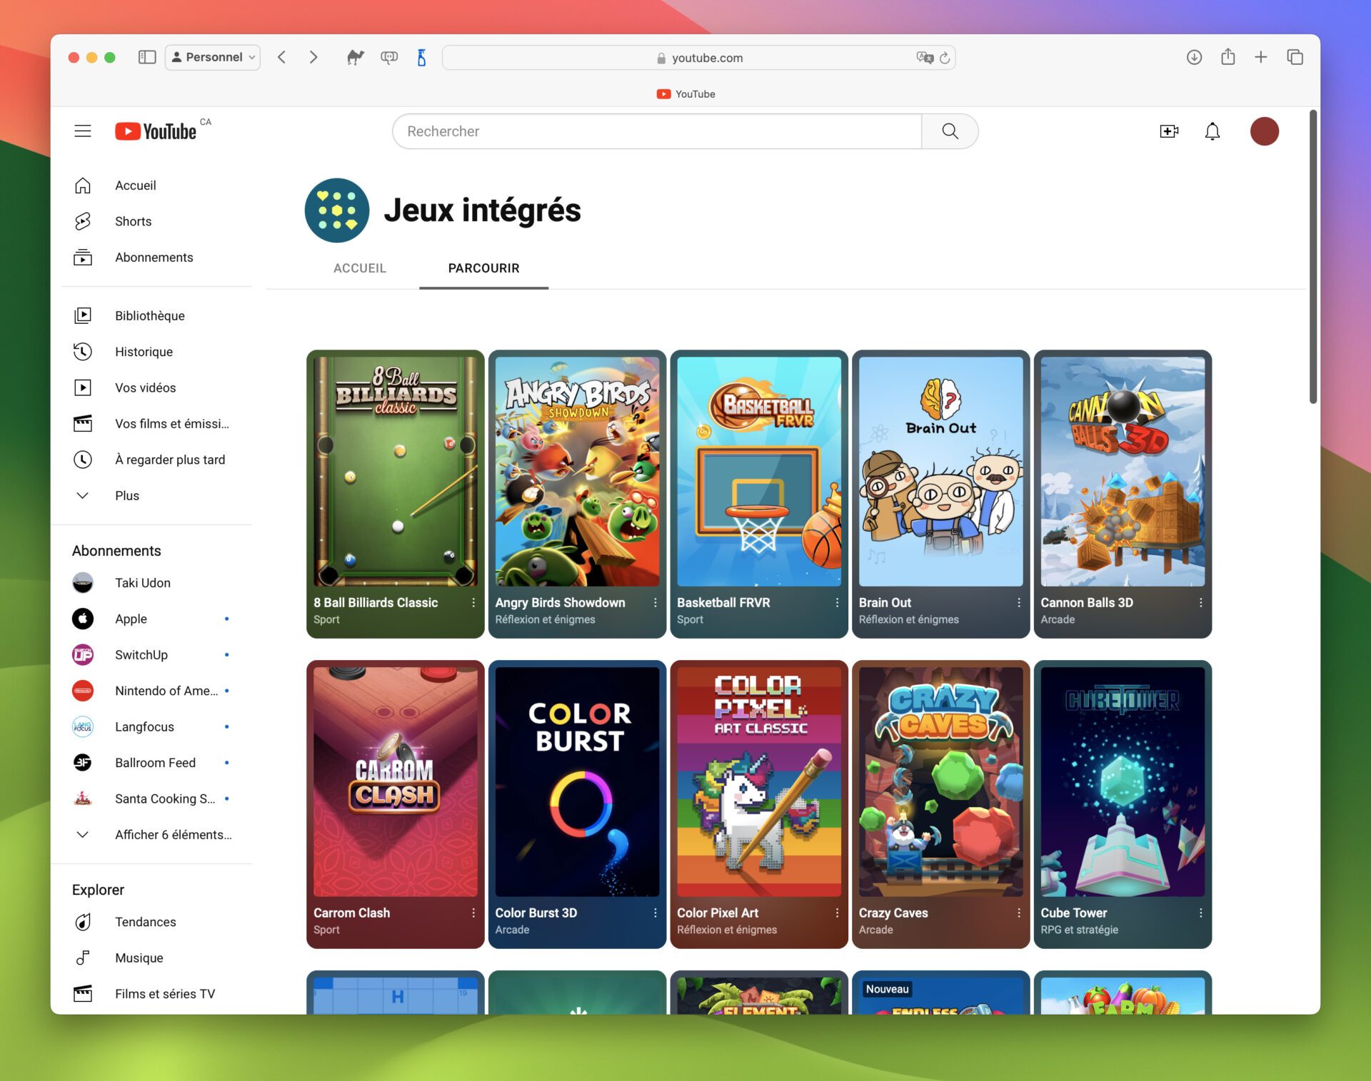Expand the sidebar menu hamburger toggle
Viewport: 1371px width, 1081px height.
(84, 130)
